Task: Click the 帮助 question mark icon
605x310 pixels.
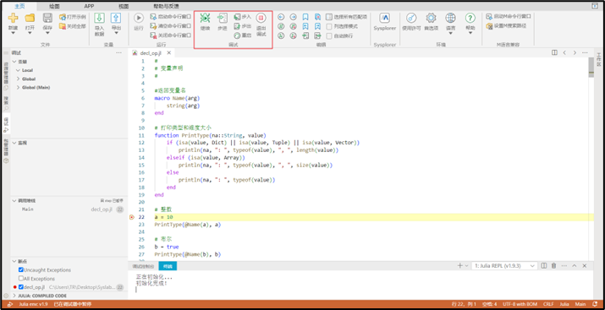Action: [470, 18]
